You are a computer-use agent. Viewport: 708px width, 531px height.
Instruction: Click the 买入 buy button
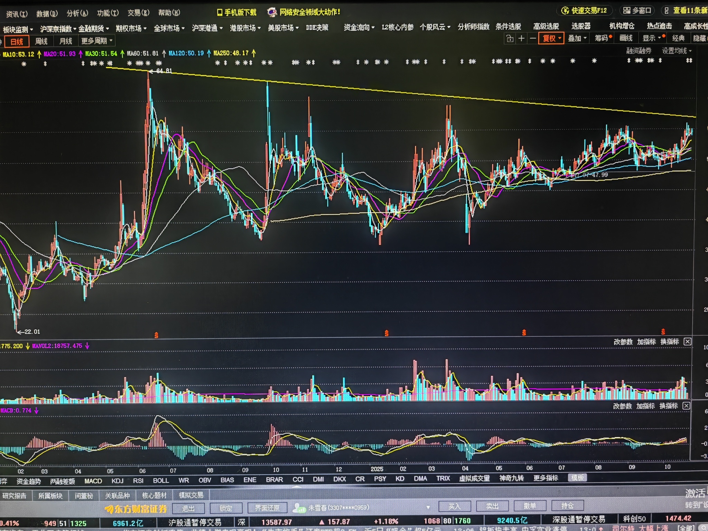[454, 506]
